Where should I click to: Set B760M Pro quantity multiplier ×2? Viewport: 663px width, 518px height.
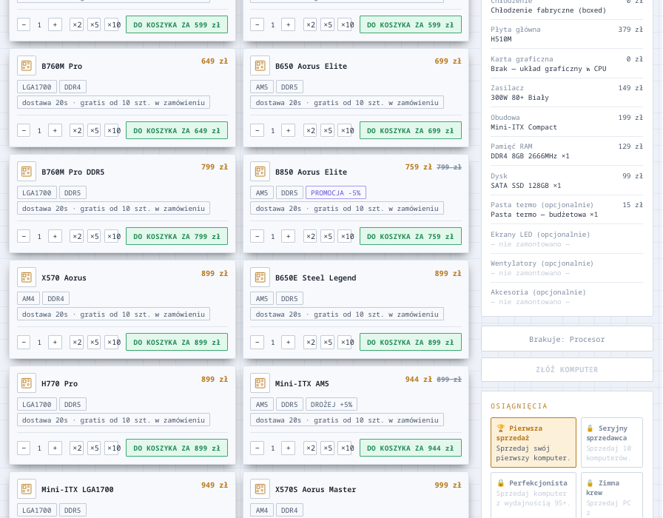click(x=77, y=130)
